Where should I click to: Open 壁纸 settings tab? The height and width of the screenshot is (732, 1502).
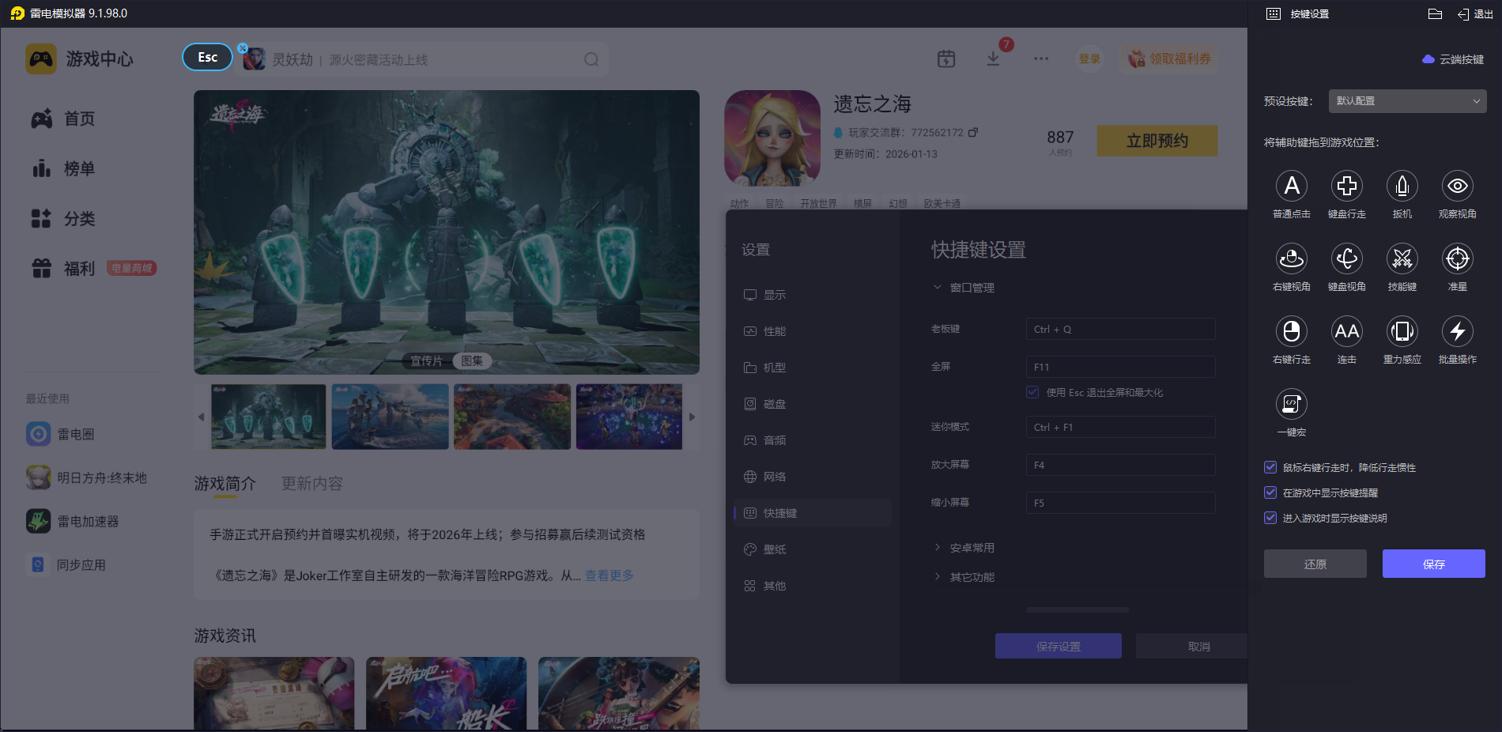pos(813,549)
